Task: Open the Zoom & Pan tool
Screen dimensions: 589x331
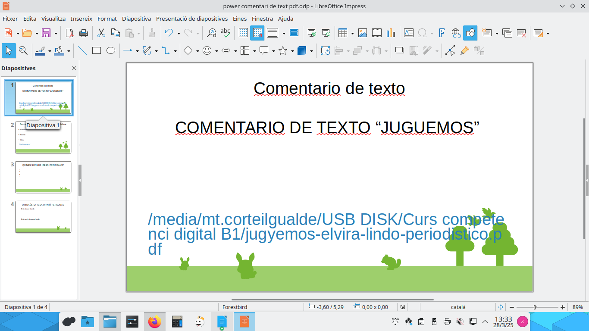Action: [x=23, y=51]
